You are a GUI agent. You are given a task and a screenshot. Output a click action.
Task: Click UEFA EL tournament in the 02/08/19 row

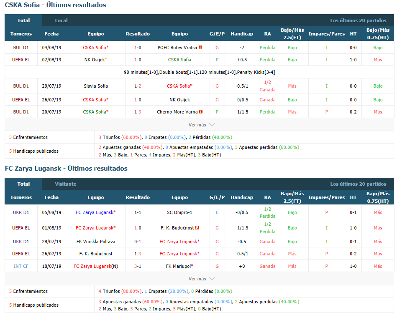pyautogui.click(x=21, y=60)
